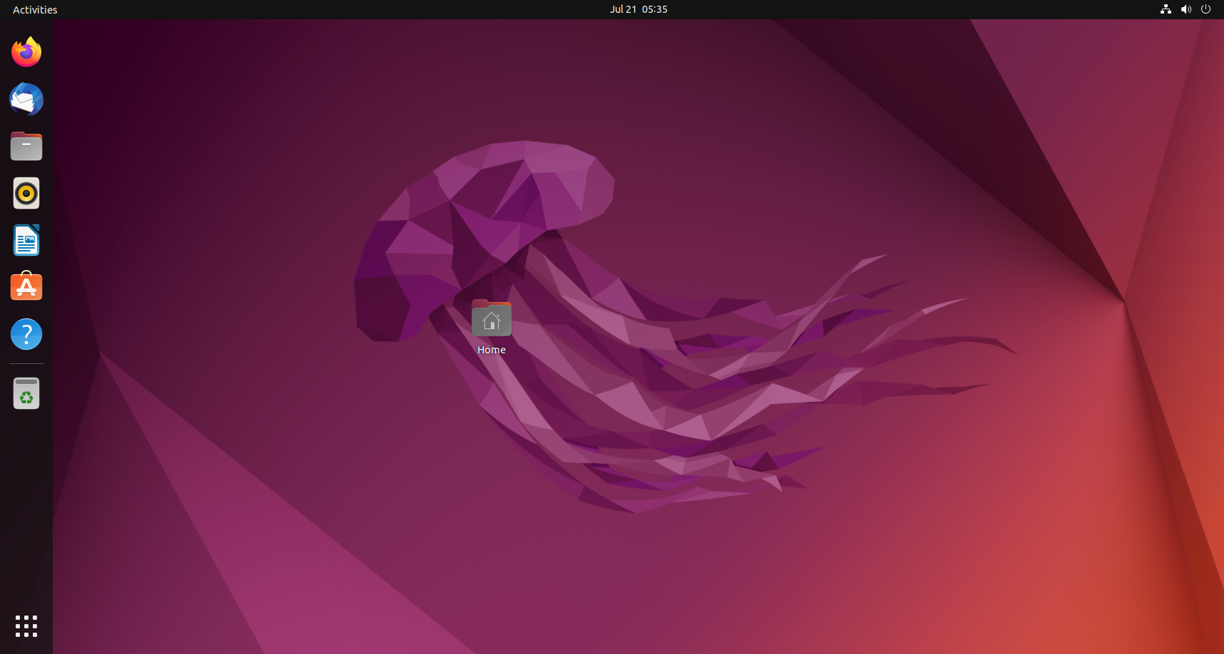Open the clock calendar Jul 21 05:35
This screenshot has height=654, width=1224.
[638, 9]
